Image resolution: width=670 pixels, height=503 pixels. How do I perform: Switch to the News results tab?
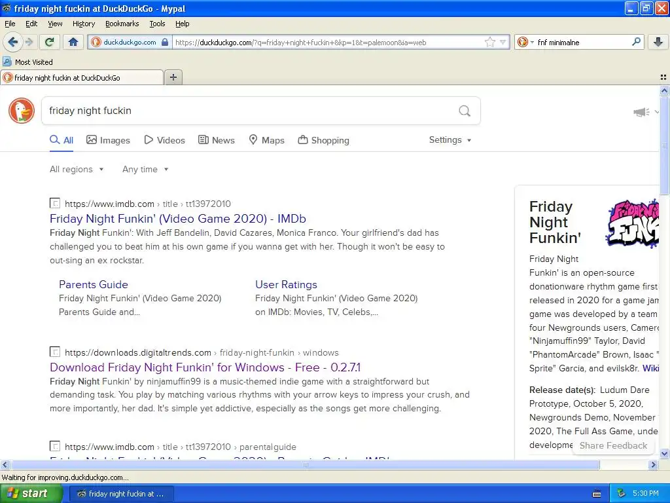[217, 140]
